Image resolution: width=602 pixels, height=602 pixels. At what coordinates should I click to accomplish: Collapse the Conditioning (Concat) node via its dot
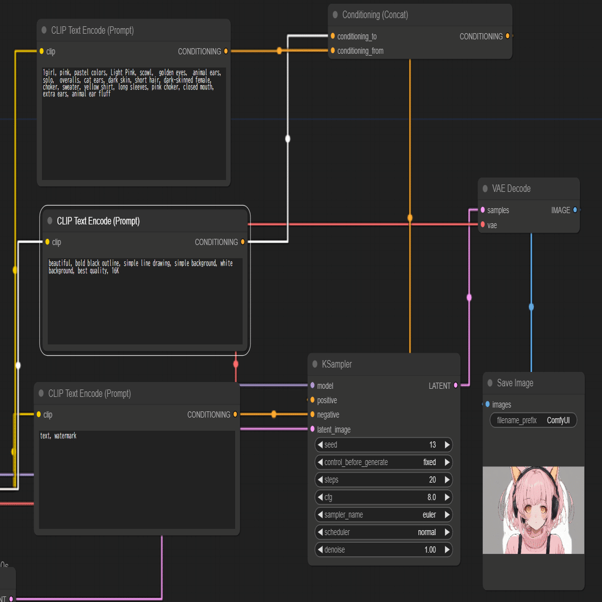tap(335, 14)
